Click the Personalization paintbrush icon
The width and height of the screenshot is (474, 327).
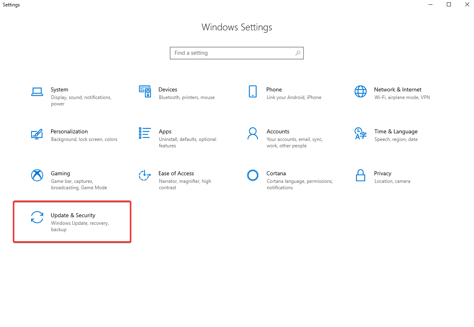coord(37,133)
